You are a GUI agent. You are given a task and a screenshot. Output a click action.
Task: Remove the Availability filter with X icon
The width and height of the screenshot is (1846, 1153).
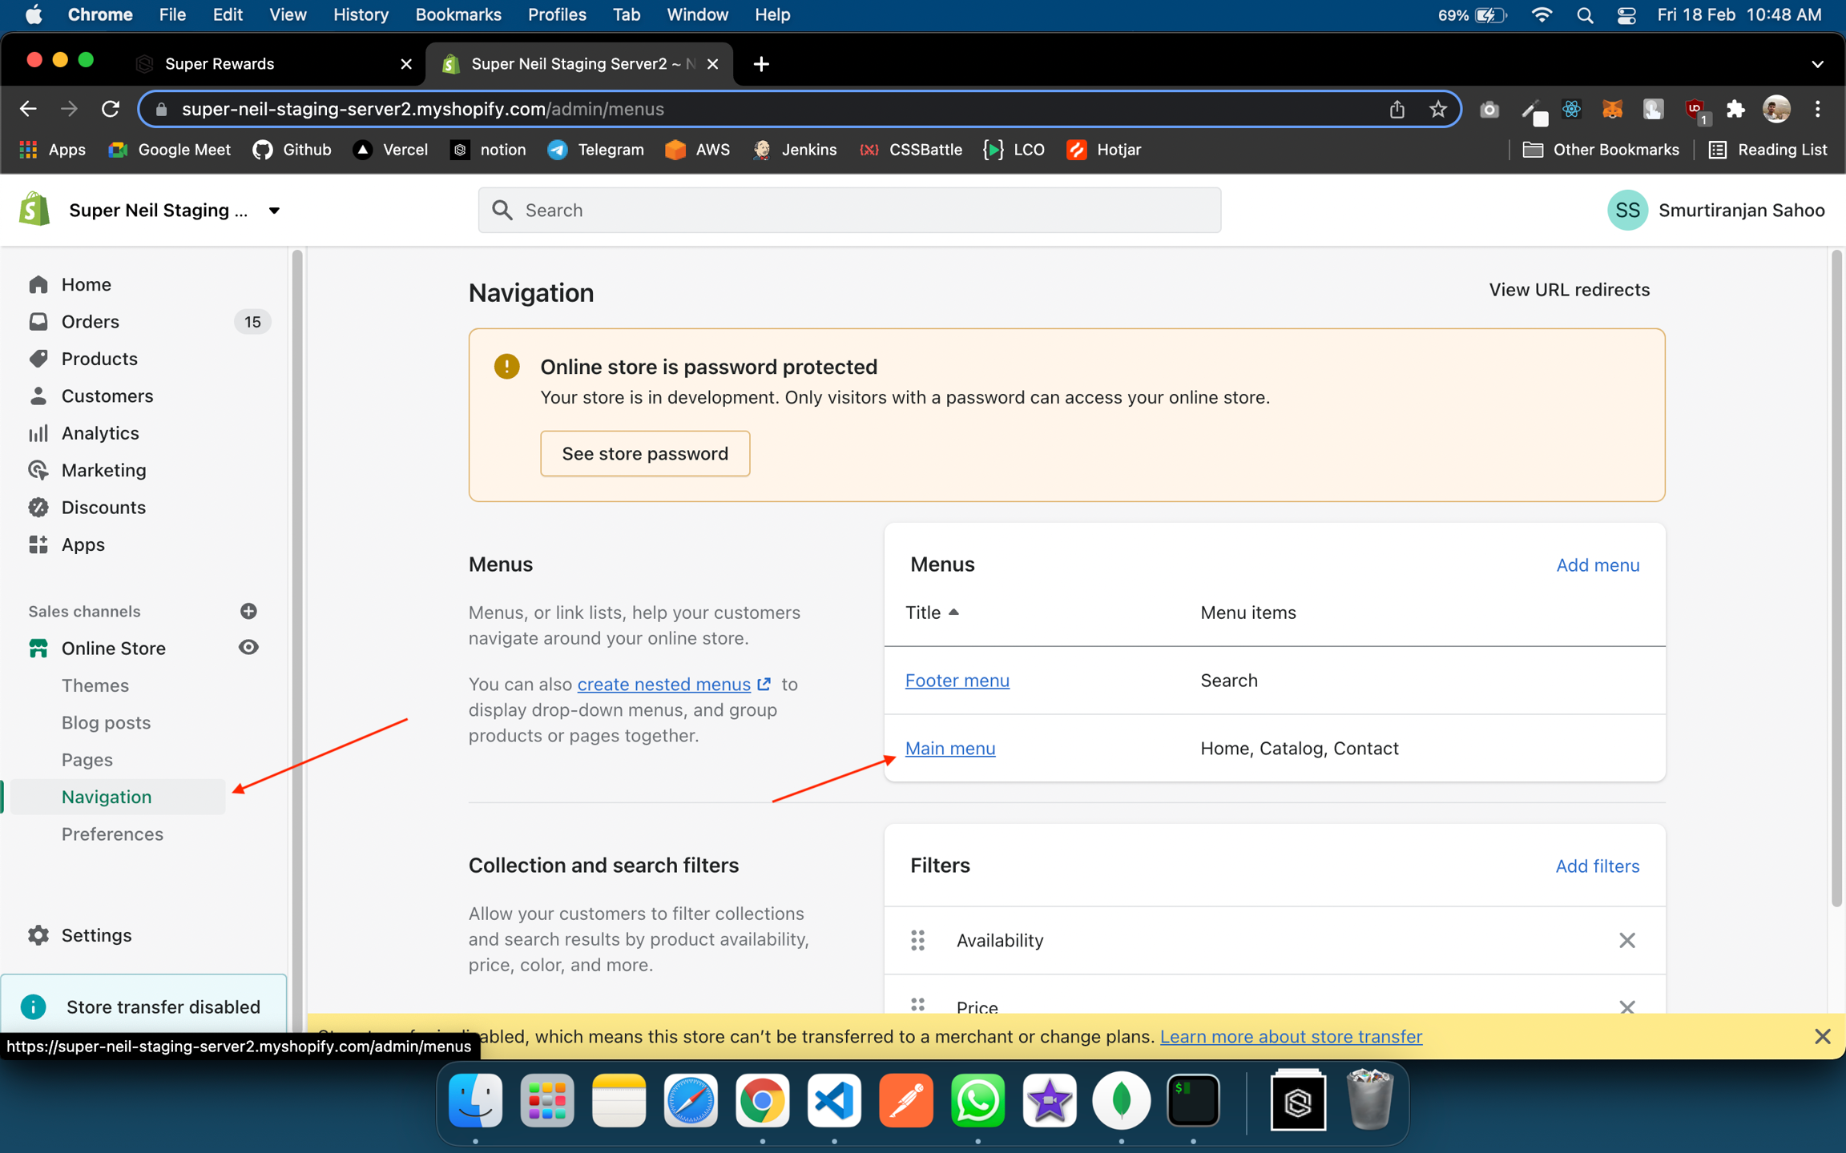1626,940
